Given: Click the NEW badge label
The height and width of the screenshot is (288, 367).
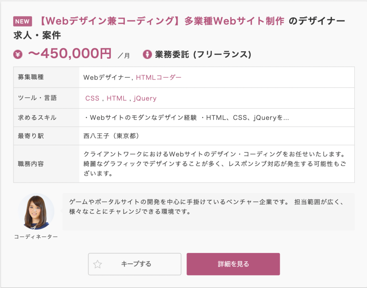Looking at the screenshot, I should [22, 21].
